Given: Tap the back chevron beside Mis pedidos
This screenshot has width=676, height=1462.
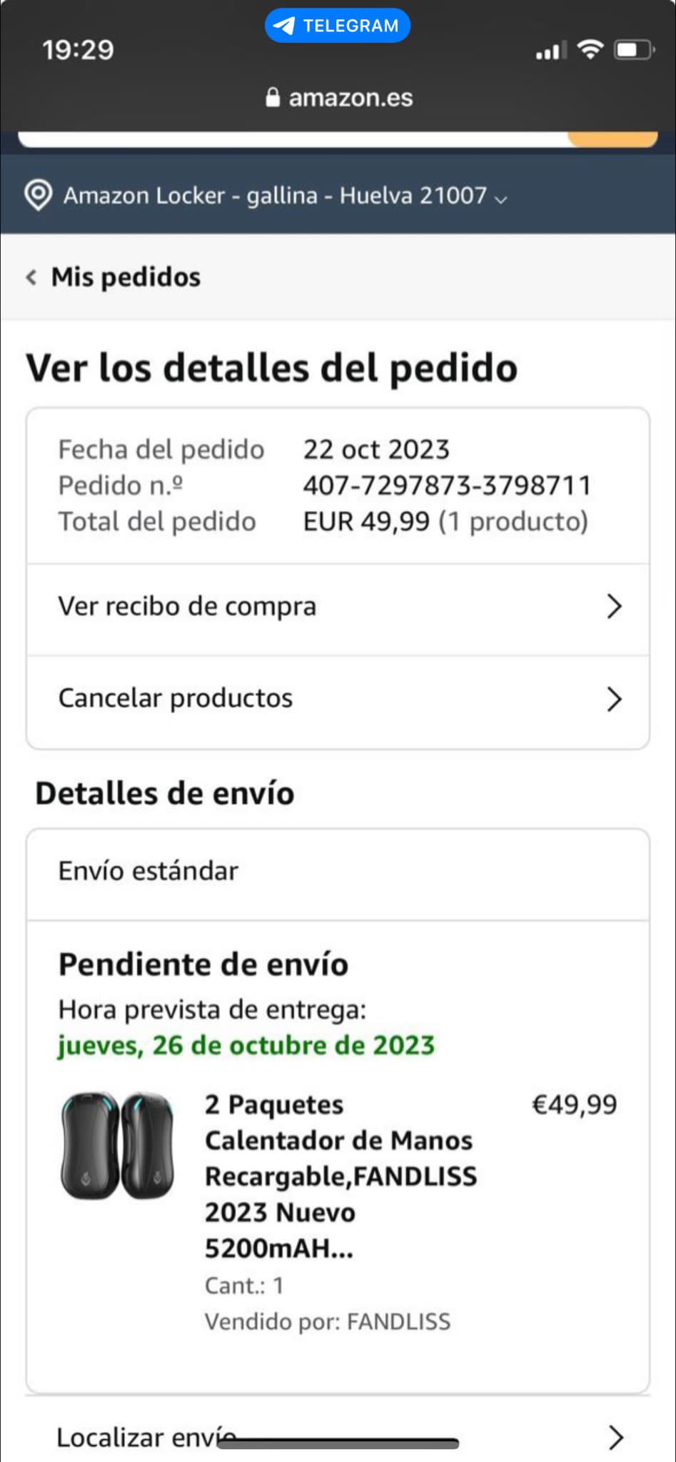Looking at the screenshot, I should [31, 277].
